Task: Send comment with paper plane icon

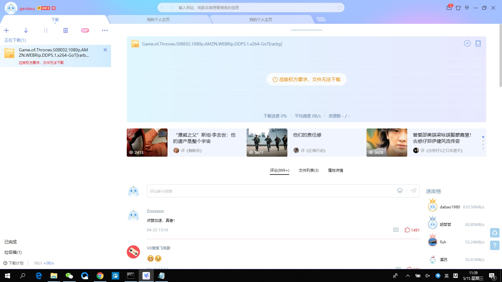Action: pos(414,191)
